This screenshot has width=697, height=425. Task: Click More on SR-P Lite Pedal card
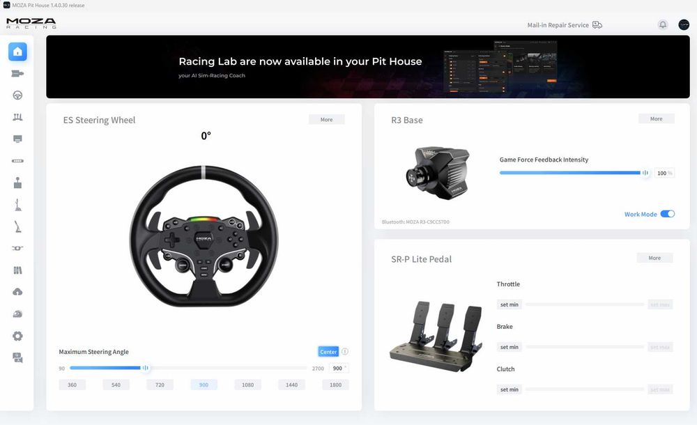coord(654,258)
